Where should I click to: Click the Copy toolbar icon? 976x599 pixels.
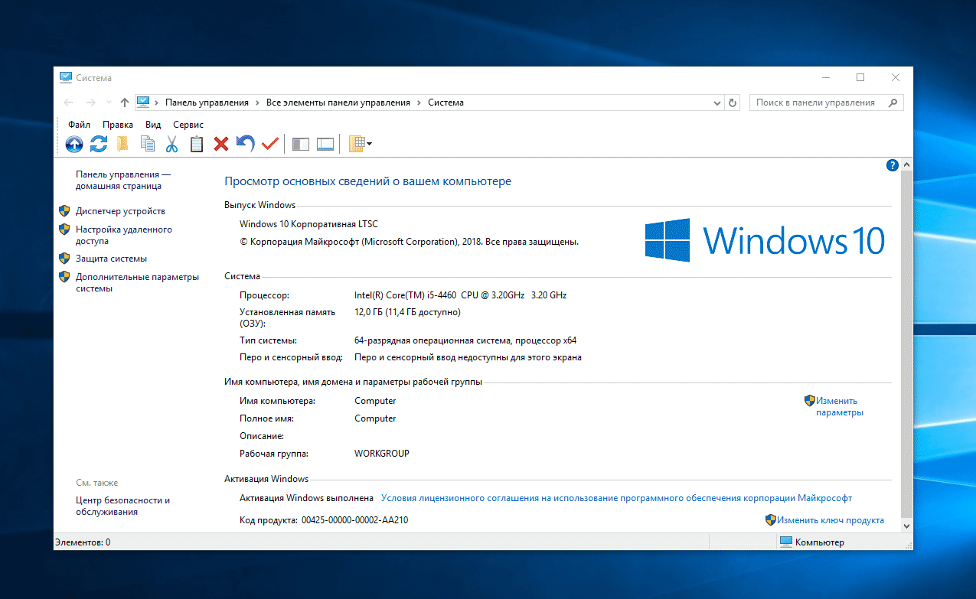[x=148, y=143]
